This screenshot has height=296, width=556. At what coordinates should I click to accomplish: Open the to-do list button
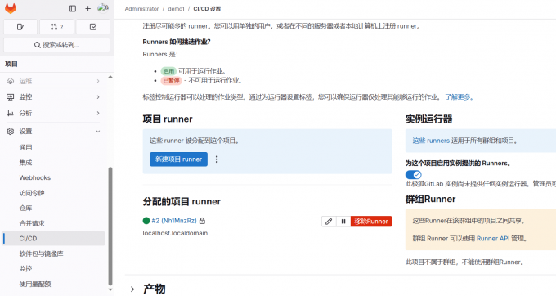(x=93, y=27)
